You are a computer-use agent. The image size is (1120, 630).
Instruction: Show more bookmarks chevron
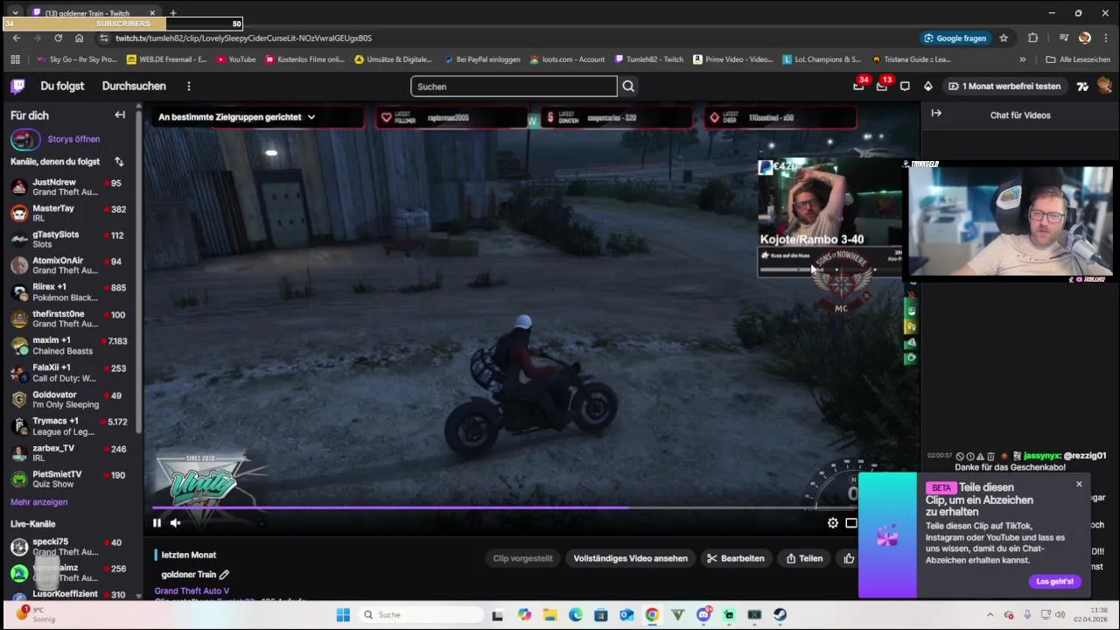tap(1022, 59)
